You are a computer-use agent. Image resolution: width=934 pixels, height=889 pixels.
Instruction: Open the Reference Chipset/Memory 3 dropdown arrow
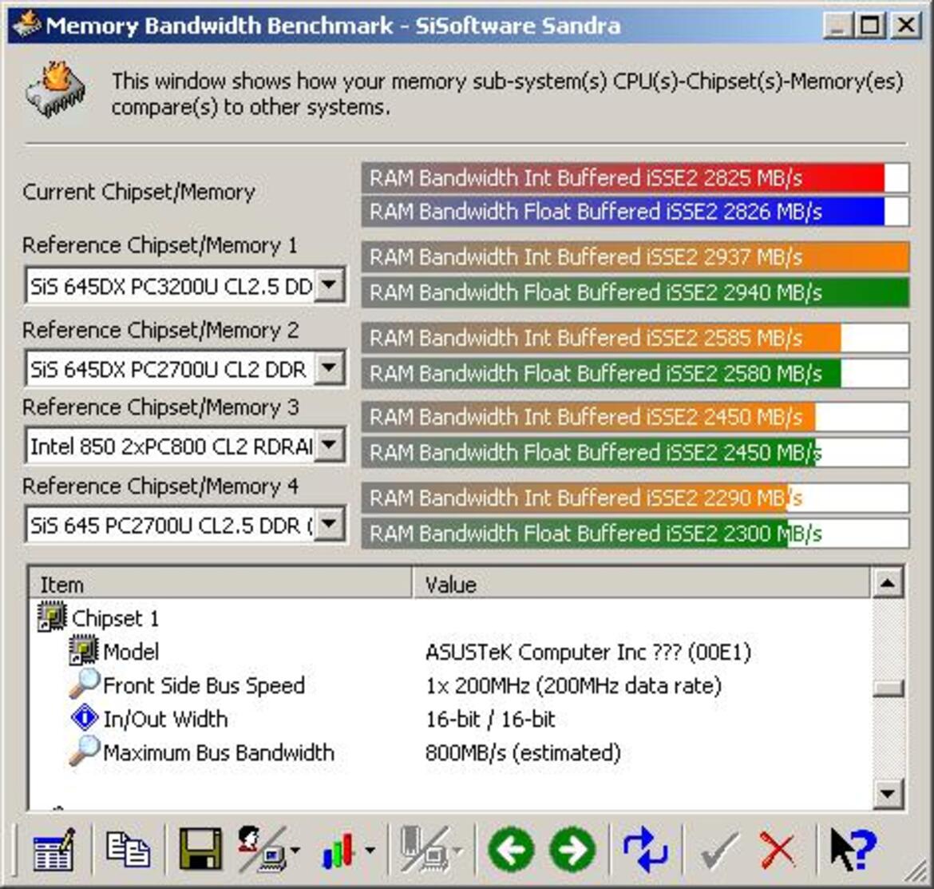(330, 445)
